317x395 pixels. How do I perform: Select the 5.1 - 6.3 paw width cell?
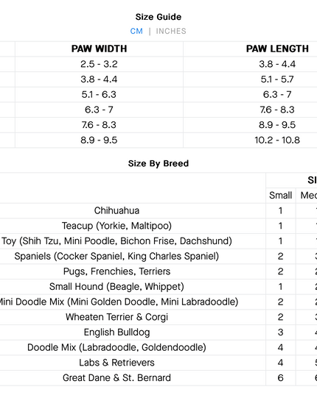[99, 94]
